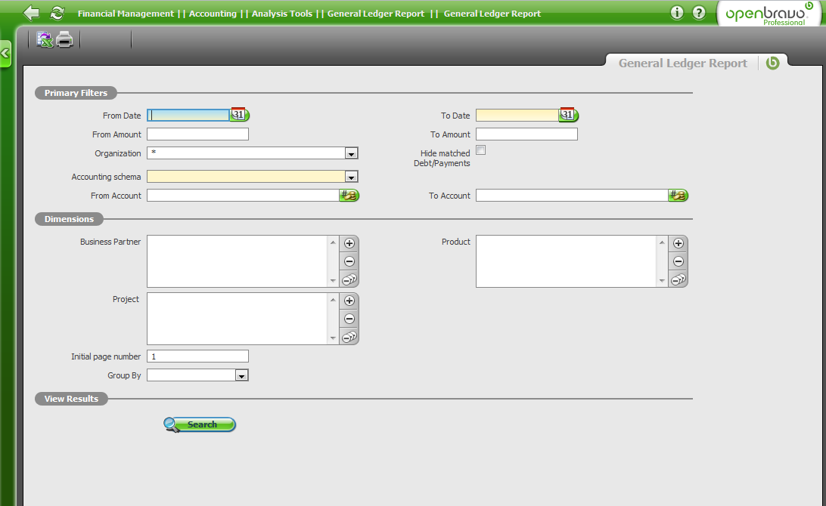
Task: Show the side menu using the green handle
Action: pyautogui.click(x=5, y=54)
